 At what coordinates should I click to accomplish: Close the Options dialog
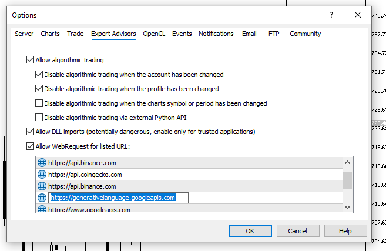click(x=358, y=15)
